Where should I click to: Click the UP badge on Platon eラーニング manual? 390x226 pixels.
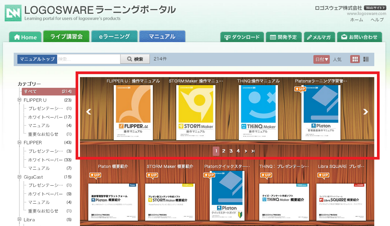[300, 89]
